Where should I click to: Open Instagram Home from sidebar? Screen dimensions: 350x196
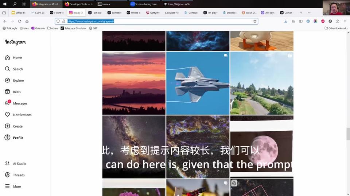tap(13, 58)
